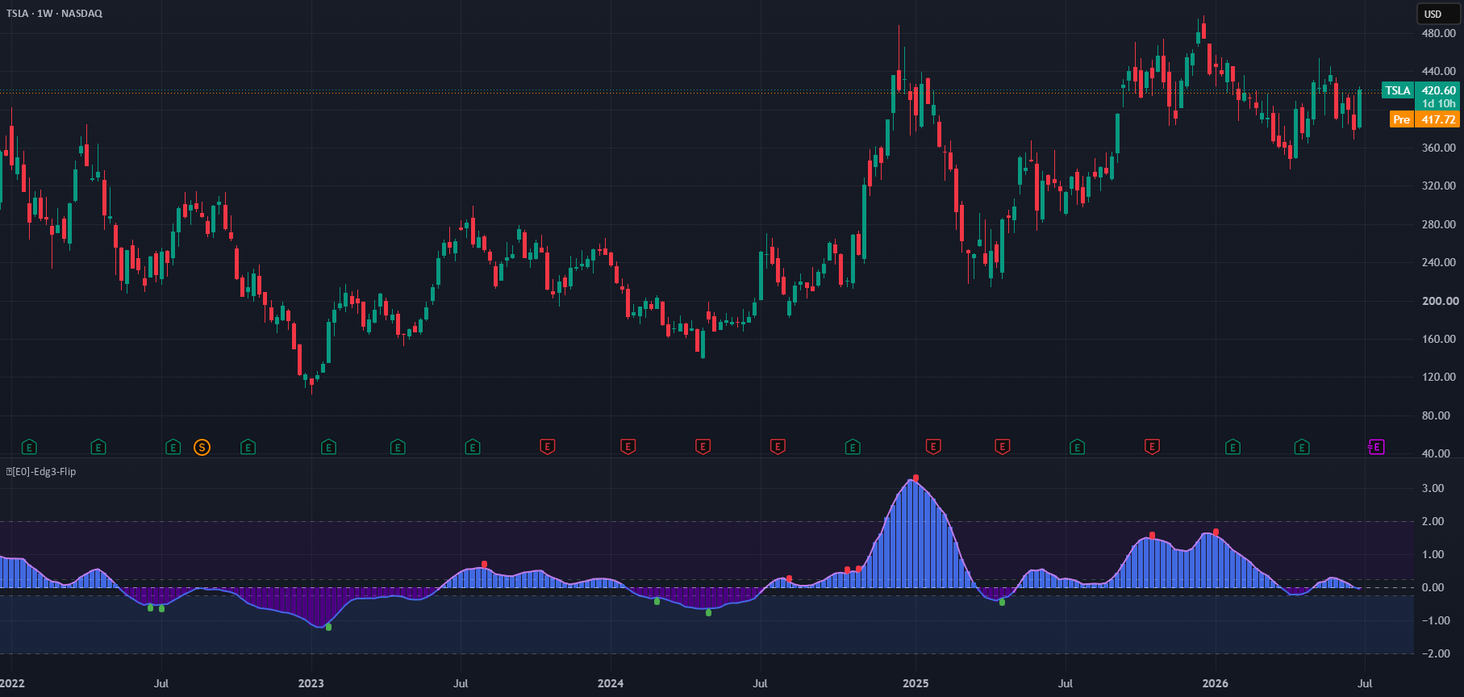This screenshot has width=1464, height=697.
Task: Open the January 2024 red earnings marker
Action: click(628, 446)
